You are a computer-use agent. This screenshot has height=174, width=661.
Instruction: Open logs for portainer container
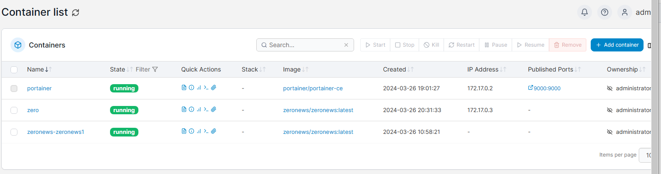(184, 88)
